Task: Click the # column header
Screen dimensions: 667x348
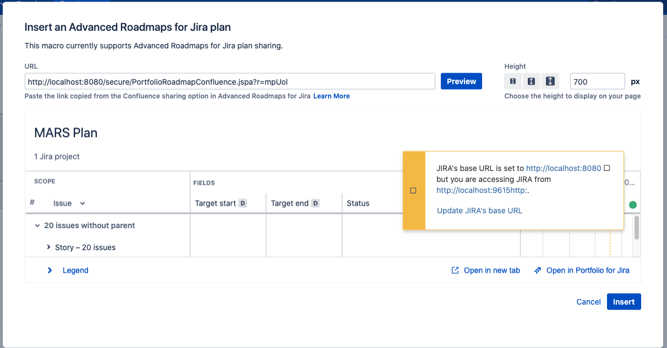Action: tap(32, 203)
